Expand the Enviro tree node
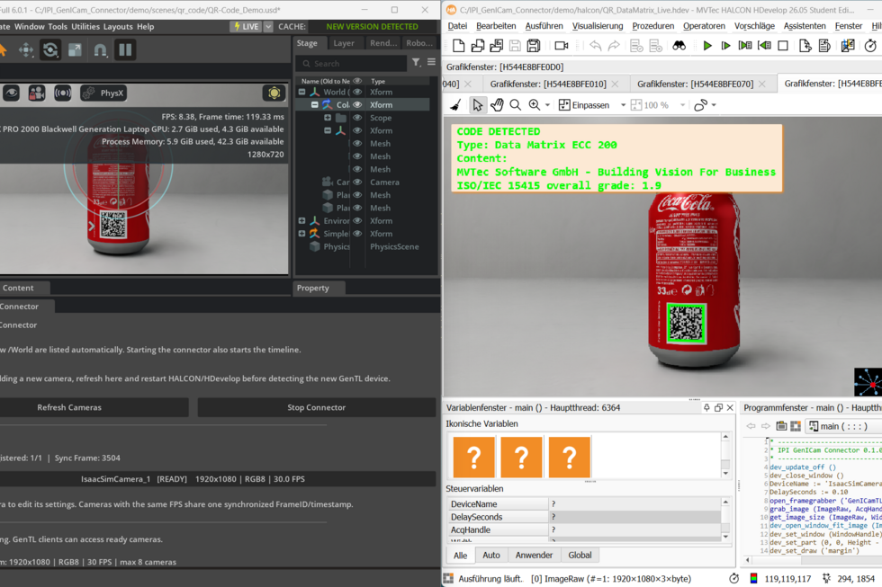This screenshot has width=882, height=587. 302,221
